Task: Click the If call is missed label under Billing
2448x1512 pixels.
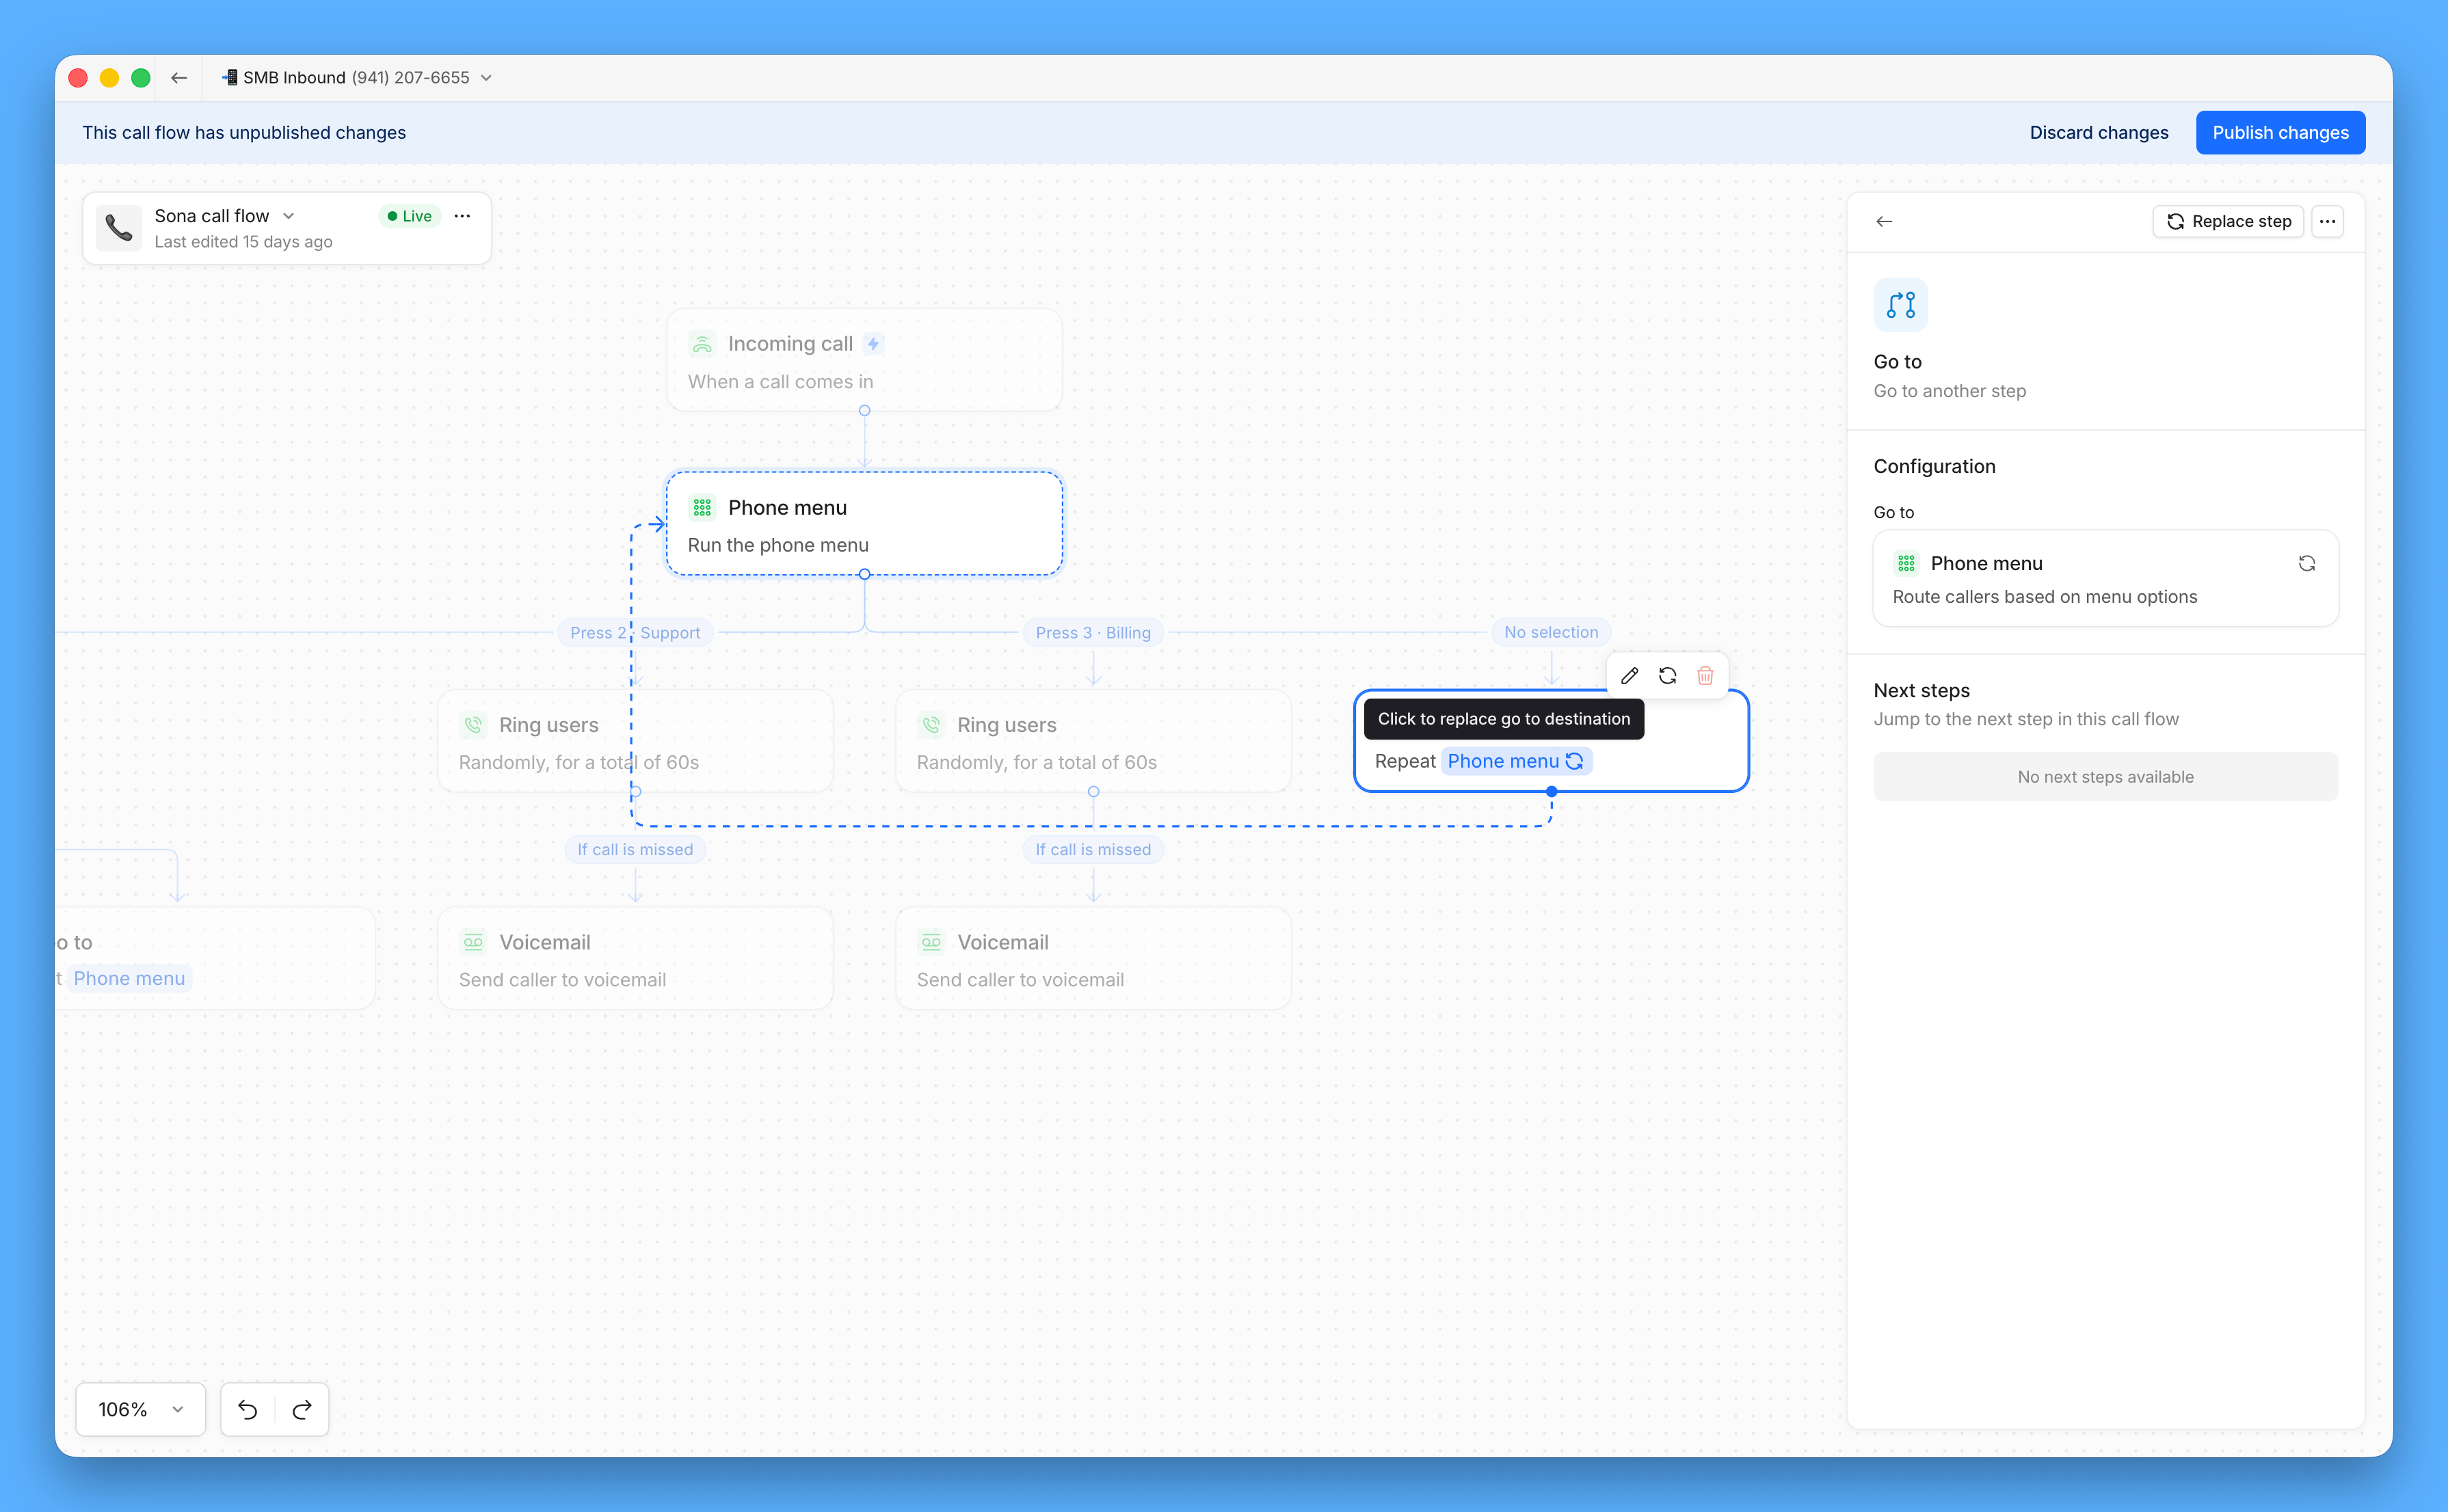Action: [1093, 850]
